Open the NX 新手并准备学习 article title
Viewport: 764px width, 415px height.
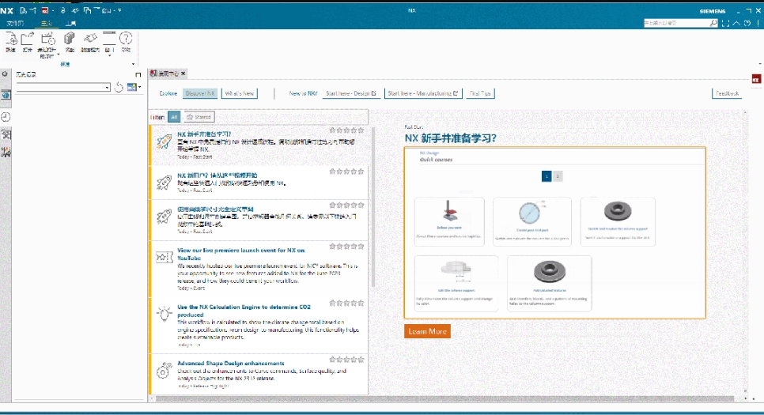[204, 134]
